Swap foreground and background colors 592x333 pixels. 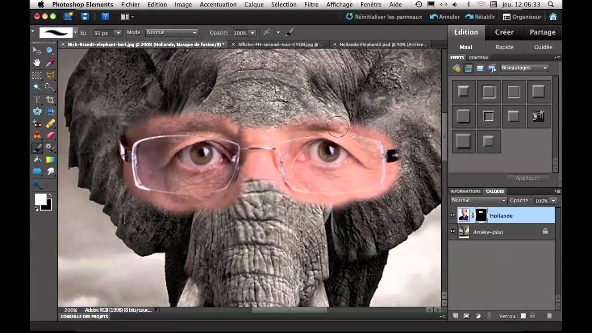(x=50, y=196)
